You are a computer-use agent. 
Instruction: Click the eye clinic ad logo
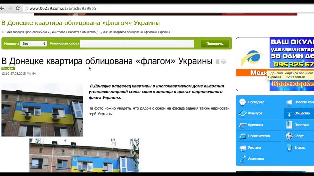253,58
